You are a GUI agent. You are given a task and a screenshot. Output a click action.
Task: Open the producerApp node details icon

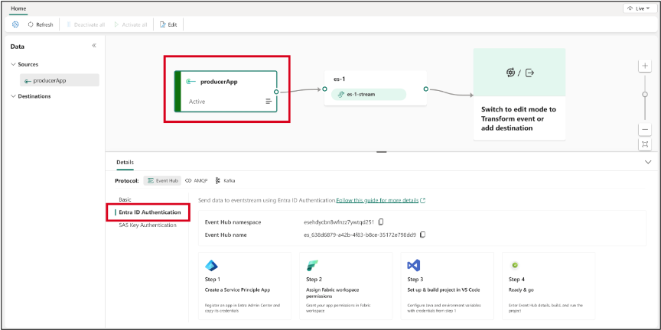tap(269, 102)
